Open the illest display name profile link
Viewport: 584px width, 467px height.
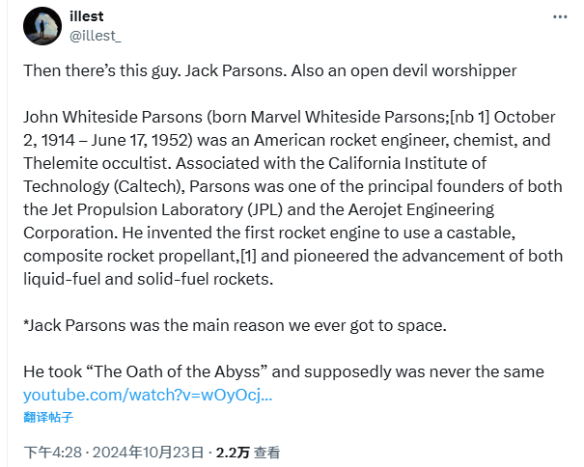pyautogui.click(x=87, y=17)
